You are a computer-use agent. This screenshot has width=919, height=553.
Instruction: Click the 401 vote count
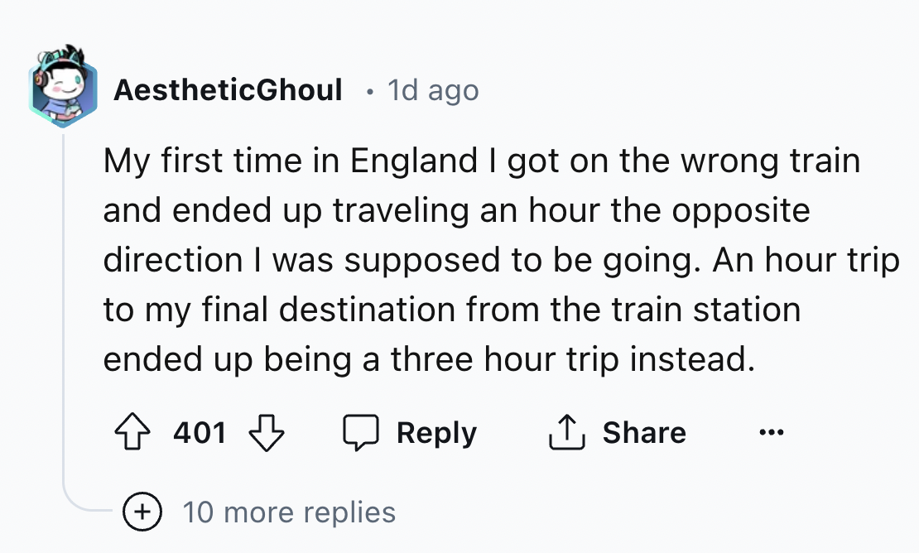[200, 433]
